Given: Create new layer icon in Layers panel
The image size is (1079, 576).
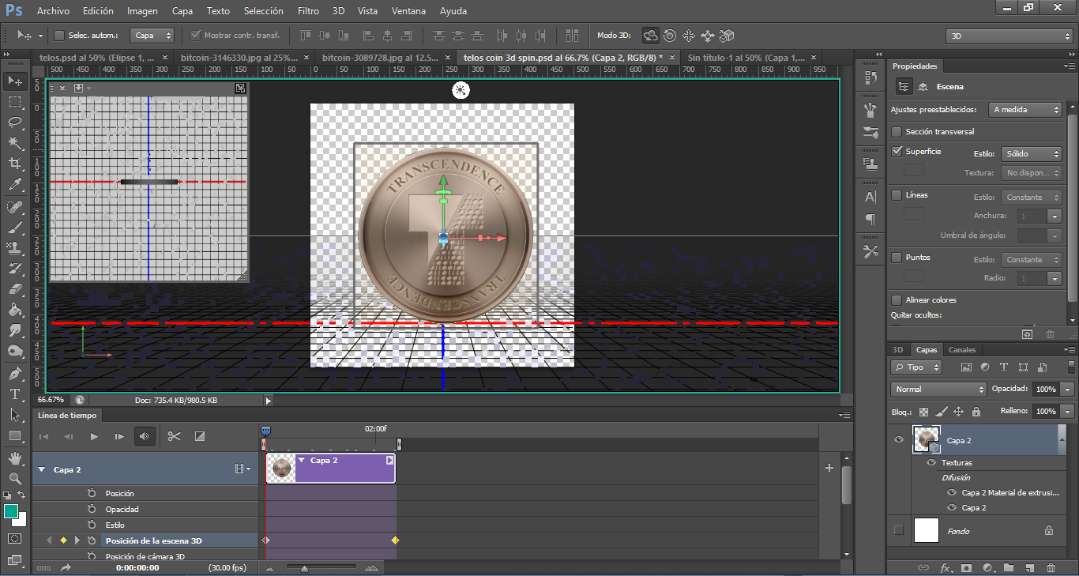Looking at the screenshot, I should 1029,567.
